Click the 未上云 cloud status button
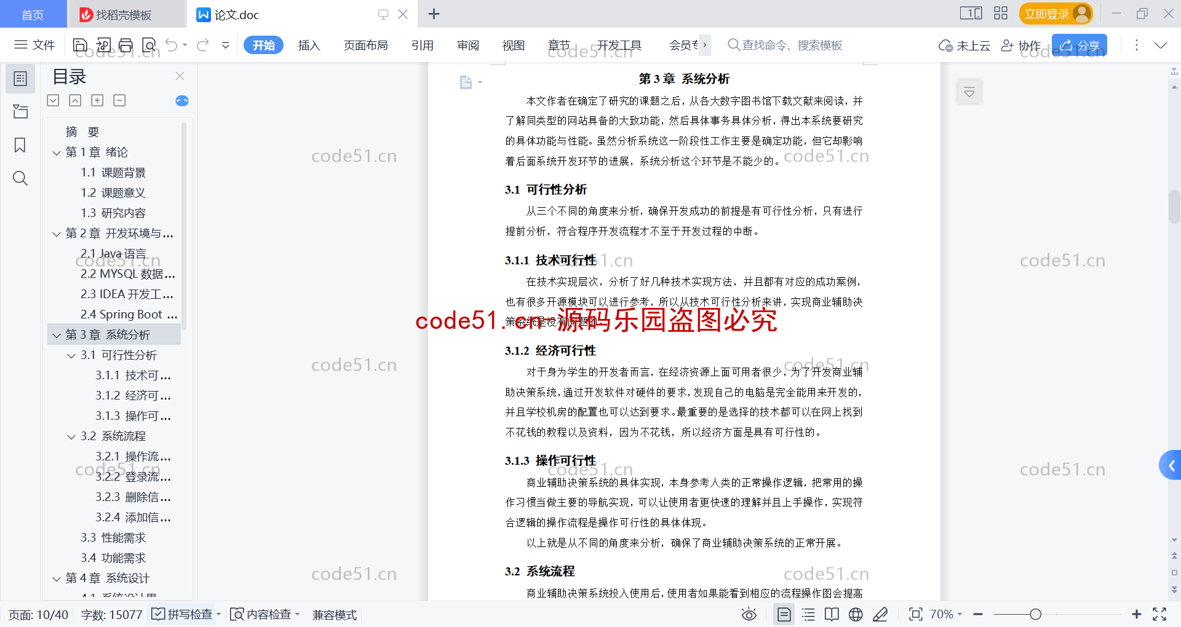The width and height of the screenshot is (1181, 627). [x=964, y=45]
